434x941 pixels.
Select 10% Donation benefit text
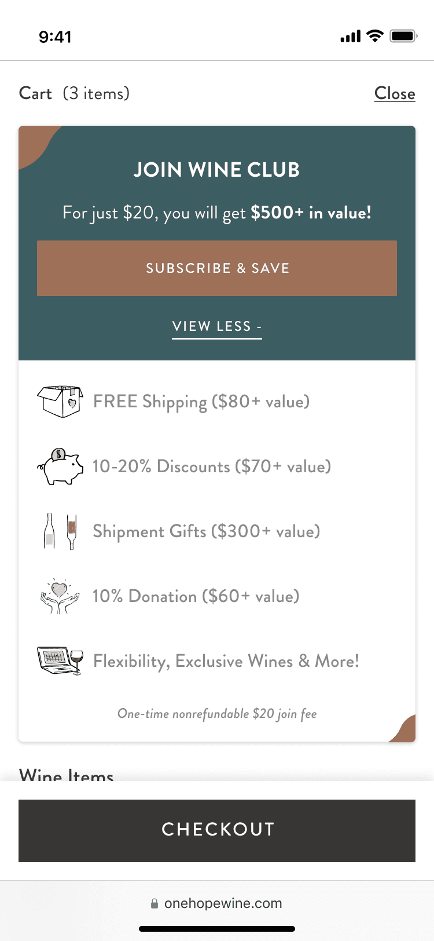click(x=196, y=596)
